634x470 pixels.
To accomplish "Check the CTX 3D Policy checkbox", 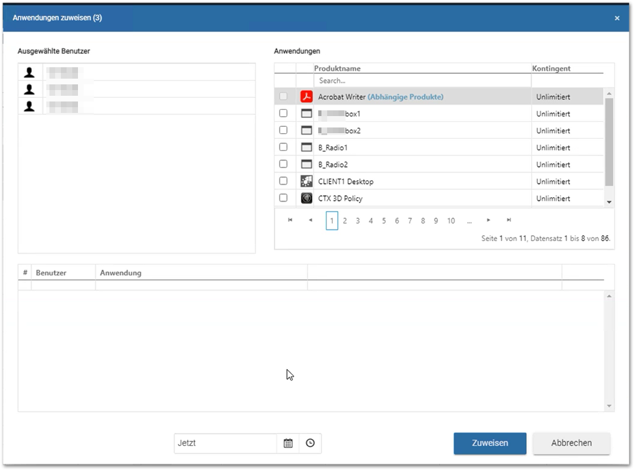I will click(283, 198).
